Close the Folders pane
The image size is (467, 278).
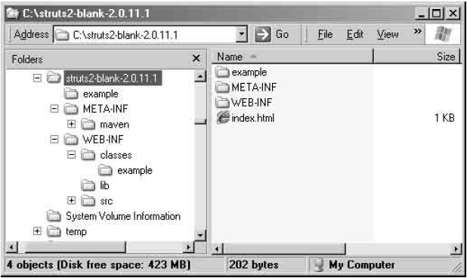pyautogui.click(x=196, y=58)
